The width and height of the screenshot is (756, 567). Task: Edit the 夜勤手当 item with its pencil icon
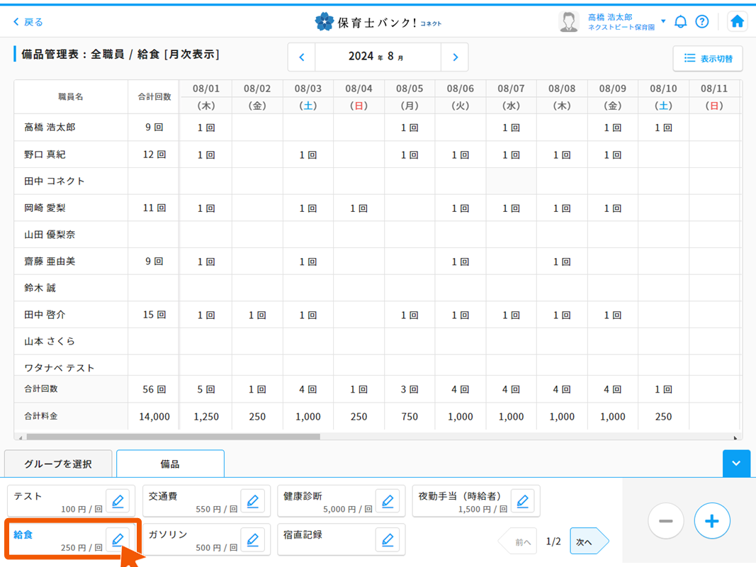(523, 501)
